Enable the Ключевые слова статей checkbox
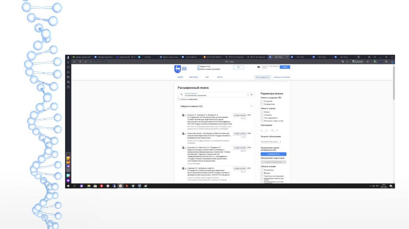The width and height of the screenshot is (409, 229). coord(262,121)
